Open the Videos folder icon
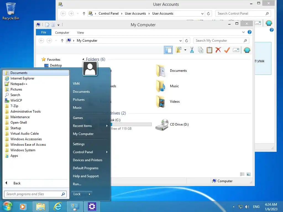Screen dimensions: 283x212 coord(161,102)
